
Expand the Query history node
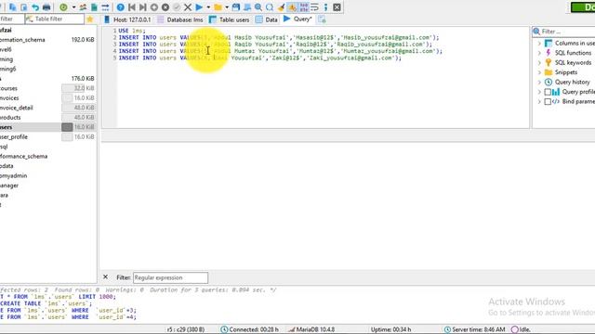(x=539, y=83)
